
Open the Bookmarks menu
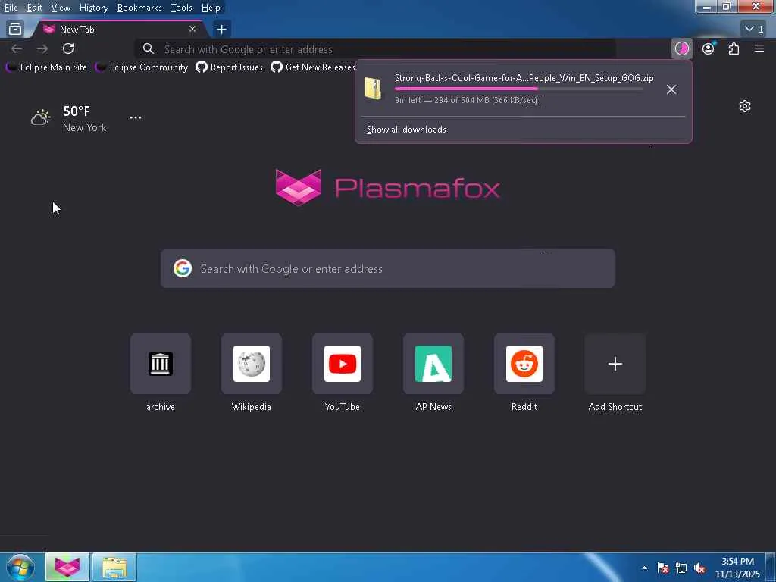(139, 8)
